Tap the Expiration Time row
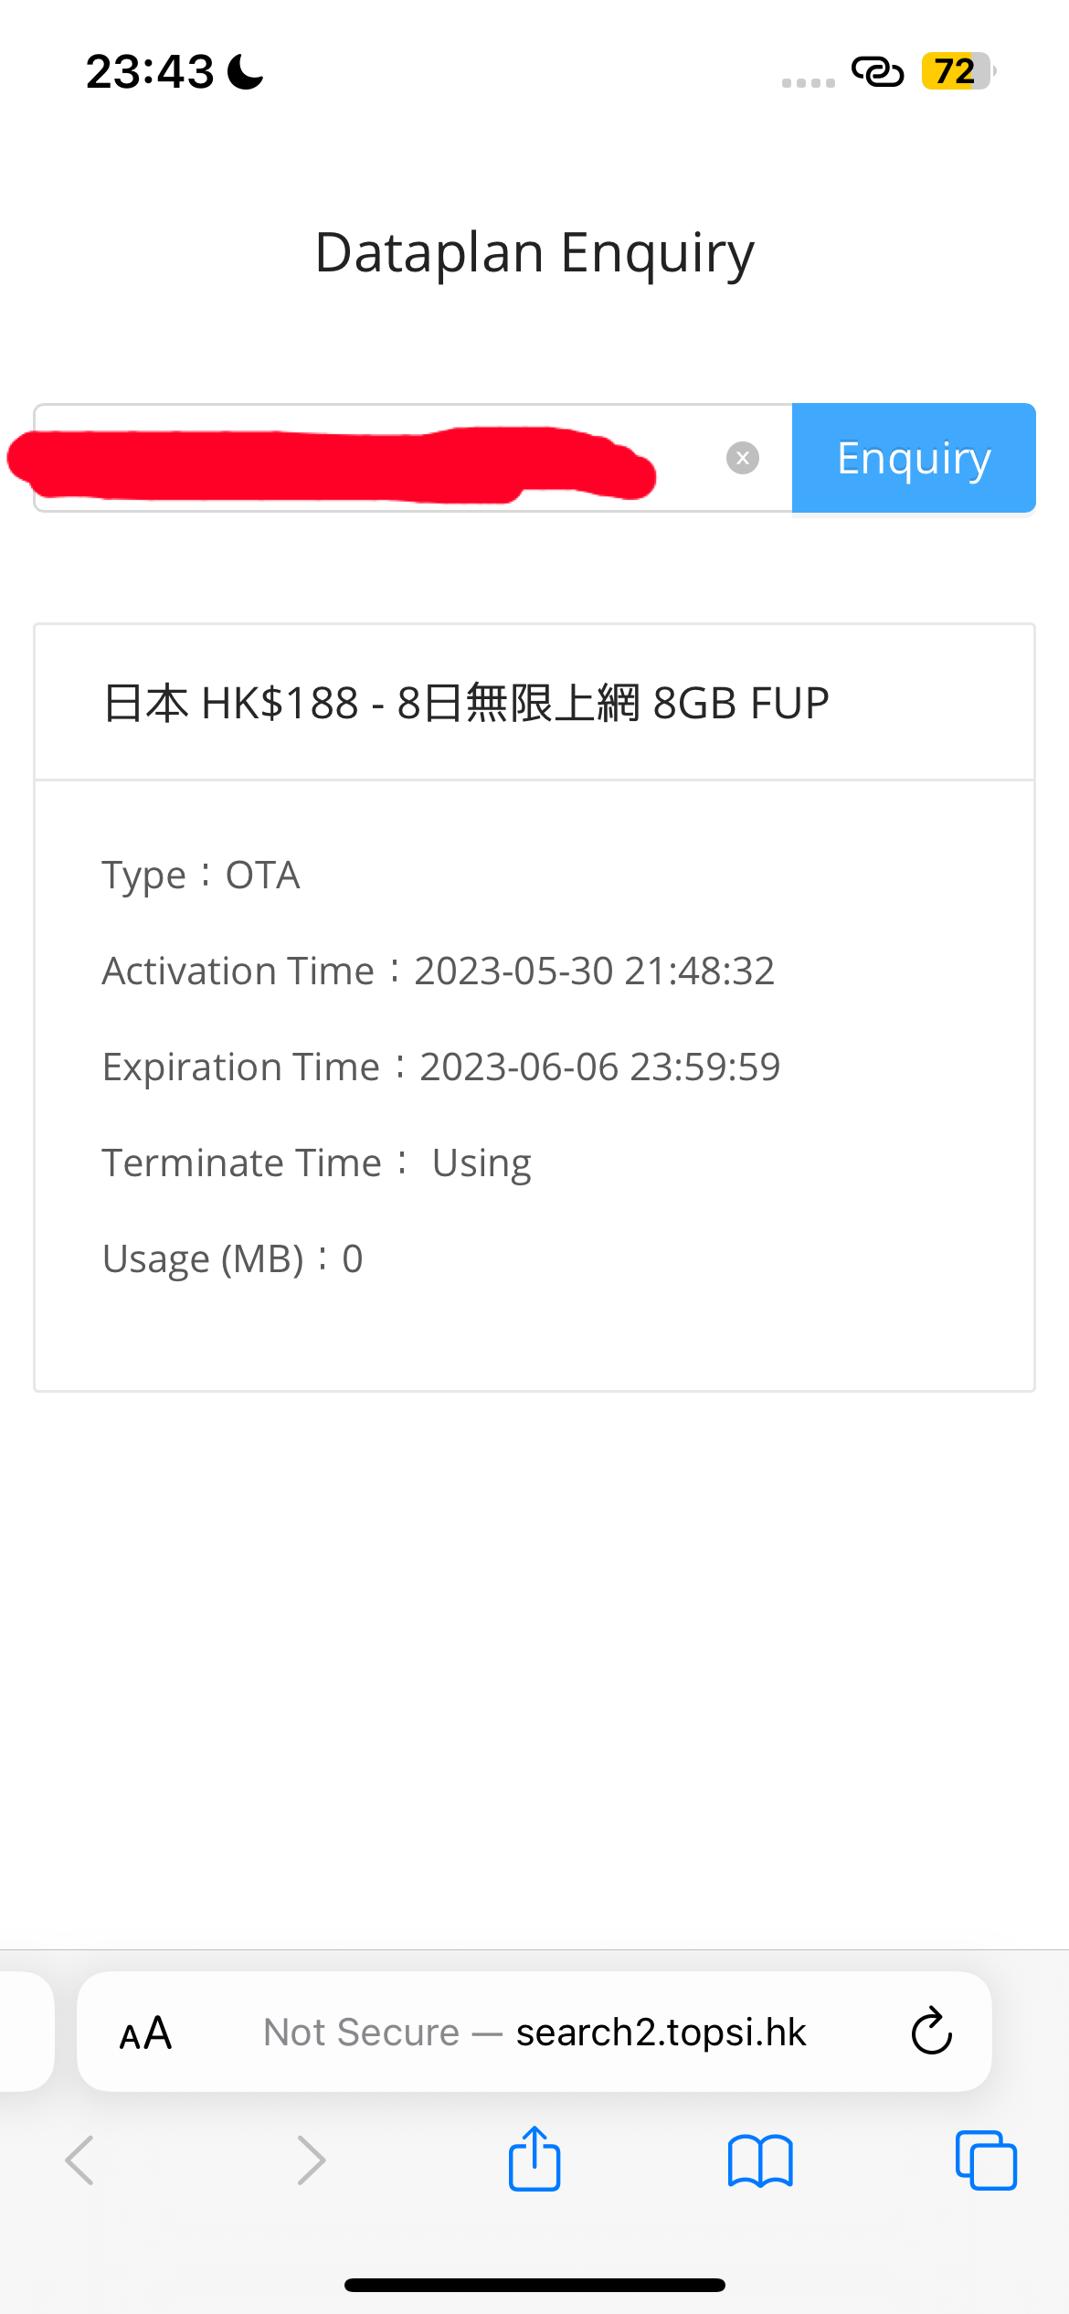This screenshot has width=1069, height=2314. (x=441, y=1067)
